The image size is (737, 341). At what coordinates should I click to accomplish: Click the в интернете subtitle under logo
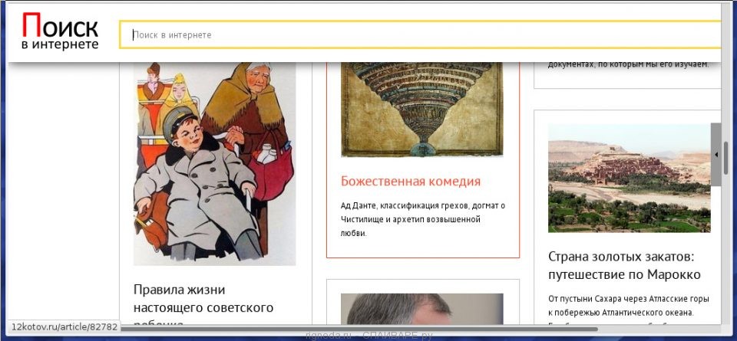pyautogui.click(x=60, y=45)
